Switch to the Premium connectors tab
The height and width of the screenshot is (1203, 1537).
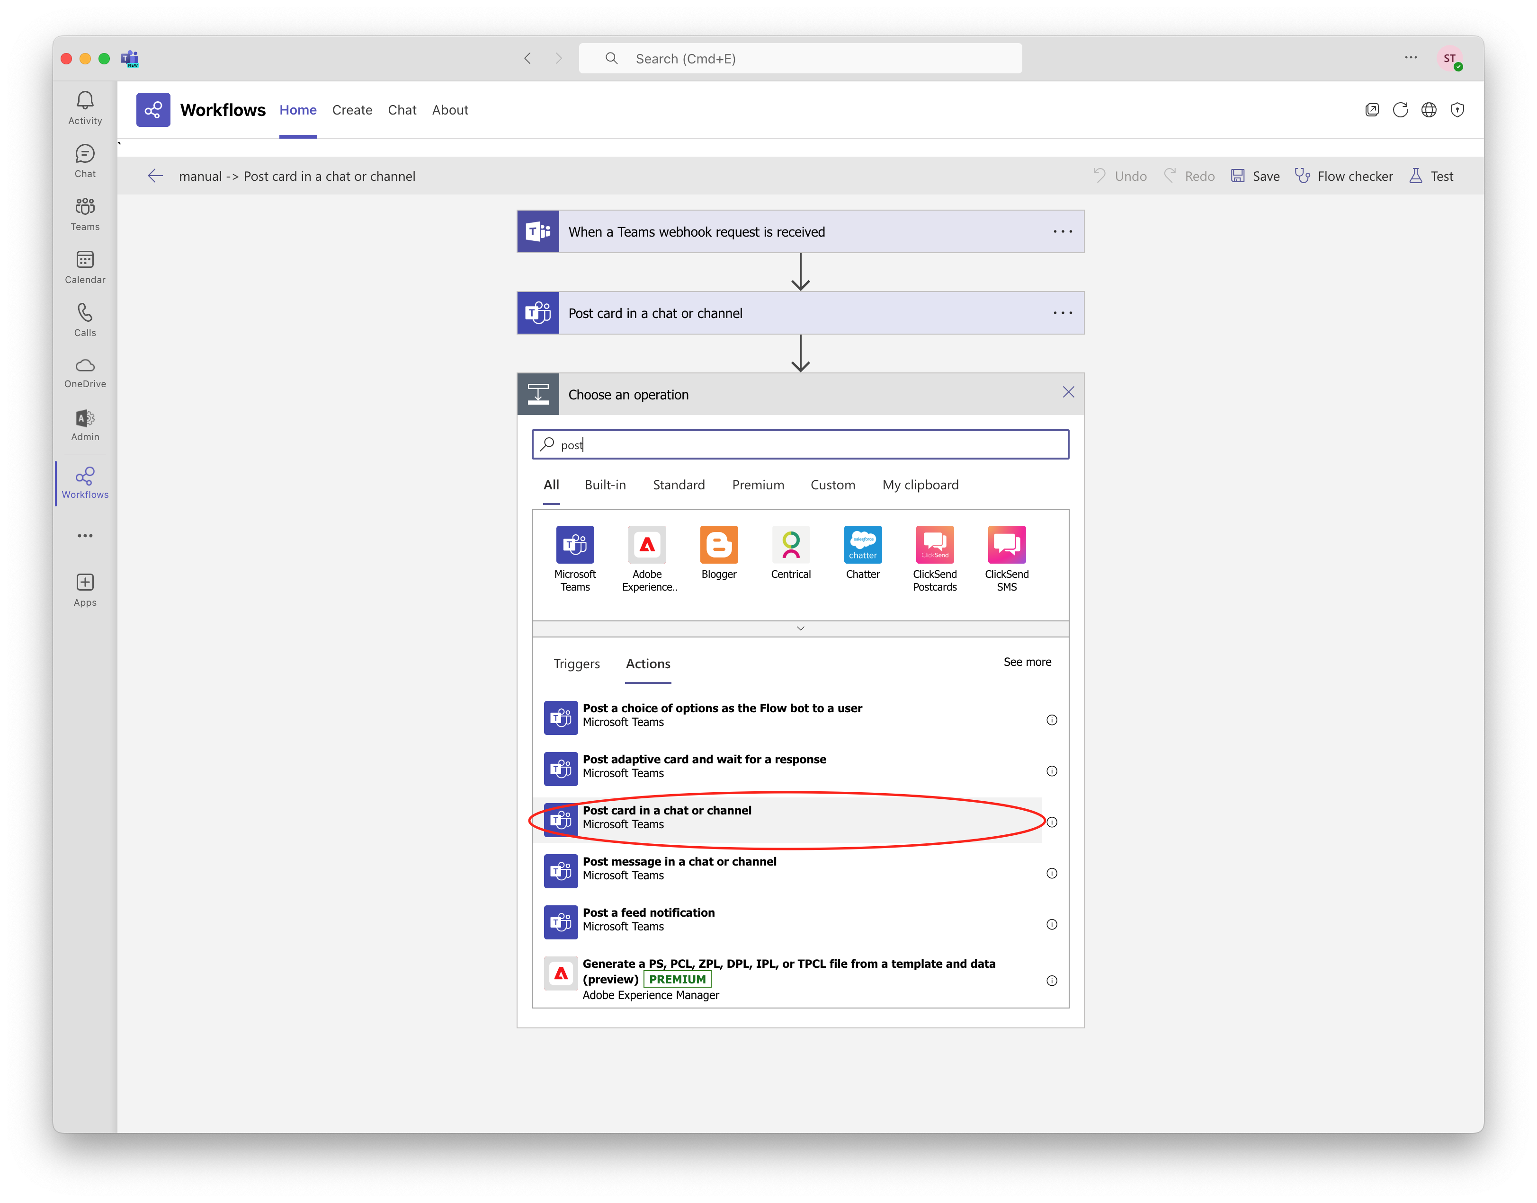pyautogui.click(x=758, y=485)
